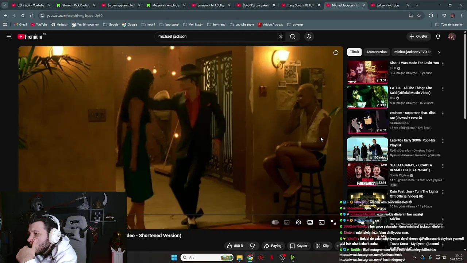The height and width of the screenshot is (263, 467).
Task: Run the search with the magnifier button
Action: pos(293,37)
